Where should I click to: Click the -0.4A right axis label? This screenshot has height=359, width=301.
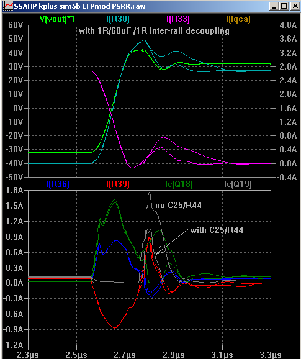(x=287, y=177)
